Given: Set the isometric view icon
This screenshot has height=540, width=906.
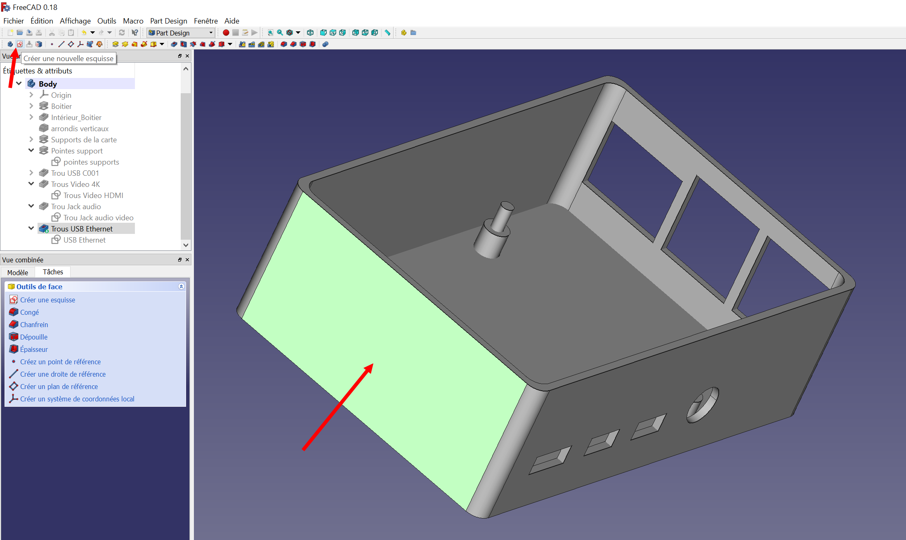Looking at the screenshot, I should coord(310,33).
